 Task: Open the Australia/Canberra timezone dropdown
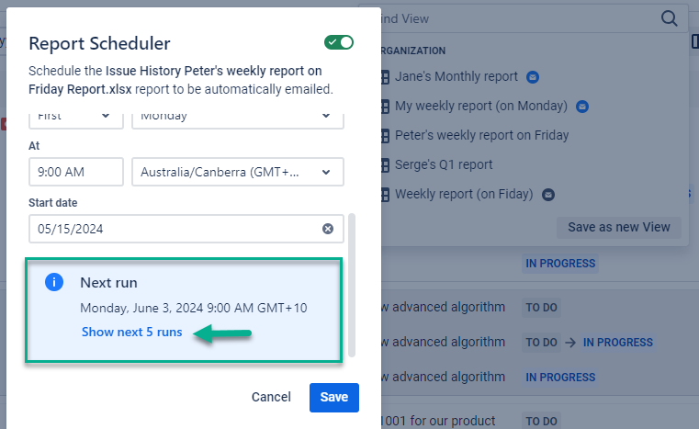coord(238,172)
